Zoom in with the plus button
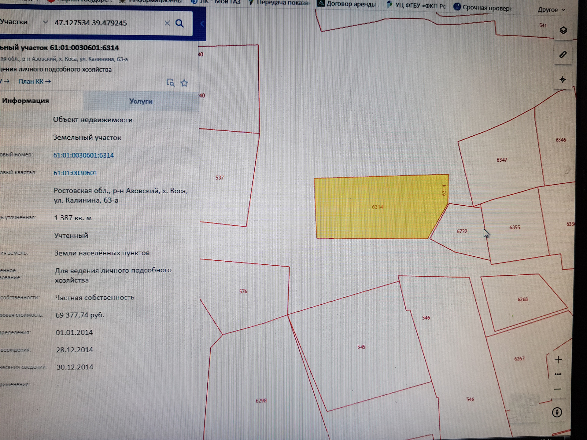This screenshot has width=587, height=440. tap(558, 360)
